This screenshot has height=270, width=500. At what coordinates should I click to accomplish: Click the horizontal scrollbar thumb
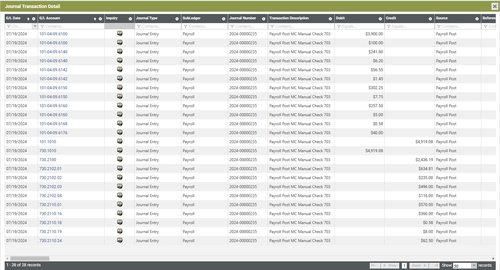point(30,258)
